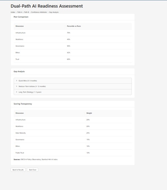Go to Intake step in breadcrumb
This screenshot has height=190, width=167.
coord(13,12)
